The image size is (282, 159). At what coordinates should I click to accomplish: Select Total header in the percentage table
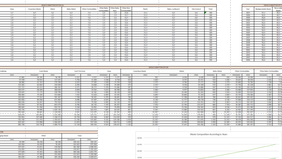(210, 9)
